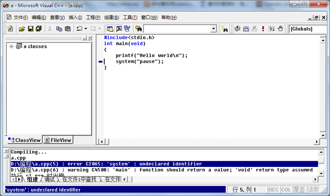Click the New Text File icon

pos(10,29)
